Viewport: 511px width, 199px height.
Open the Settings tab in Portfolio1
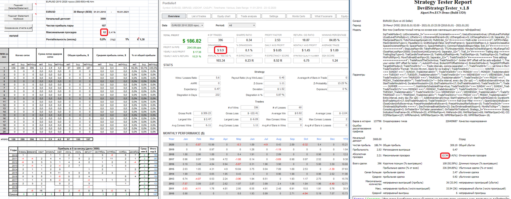click(x=274, y=16)
